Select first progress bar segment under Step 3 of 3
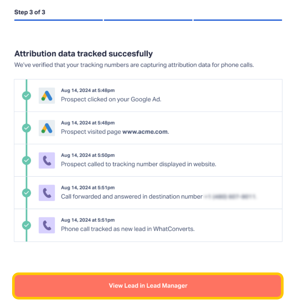Image resolution: width=299 pixels, height=308 pixels. click(58, 20)
